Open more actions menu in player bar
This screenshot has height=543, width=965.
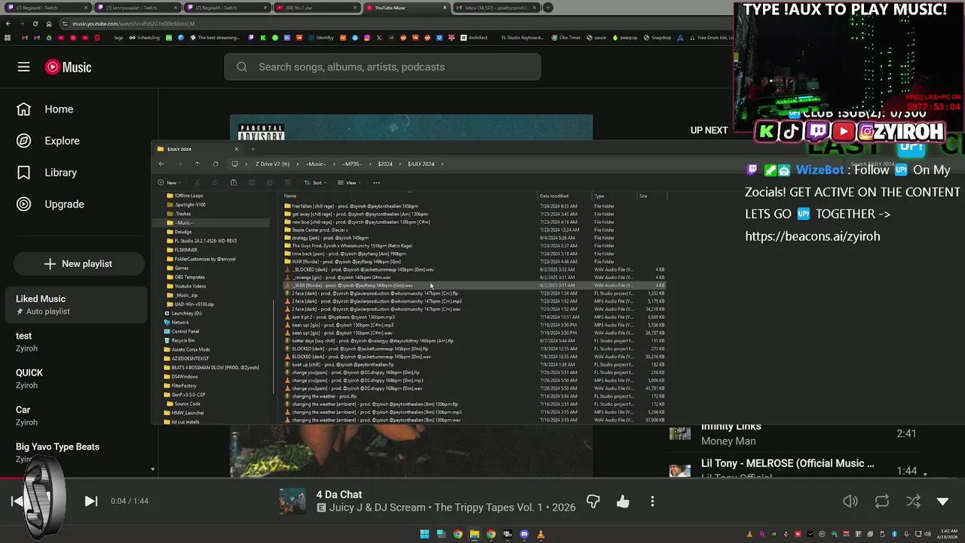tap(652, 502)
